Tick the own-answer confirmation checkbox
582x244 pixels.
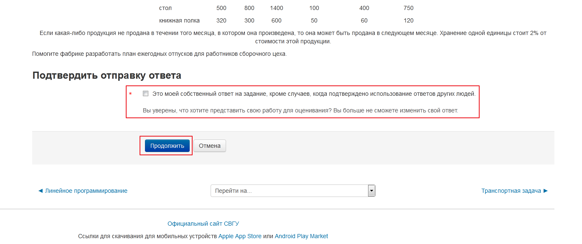145,94
